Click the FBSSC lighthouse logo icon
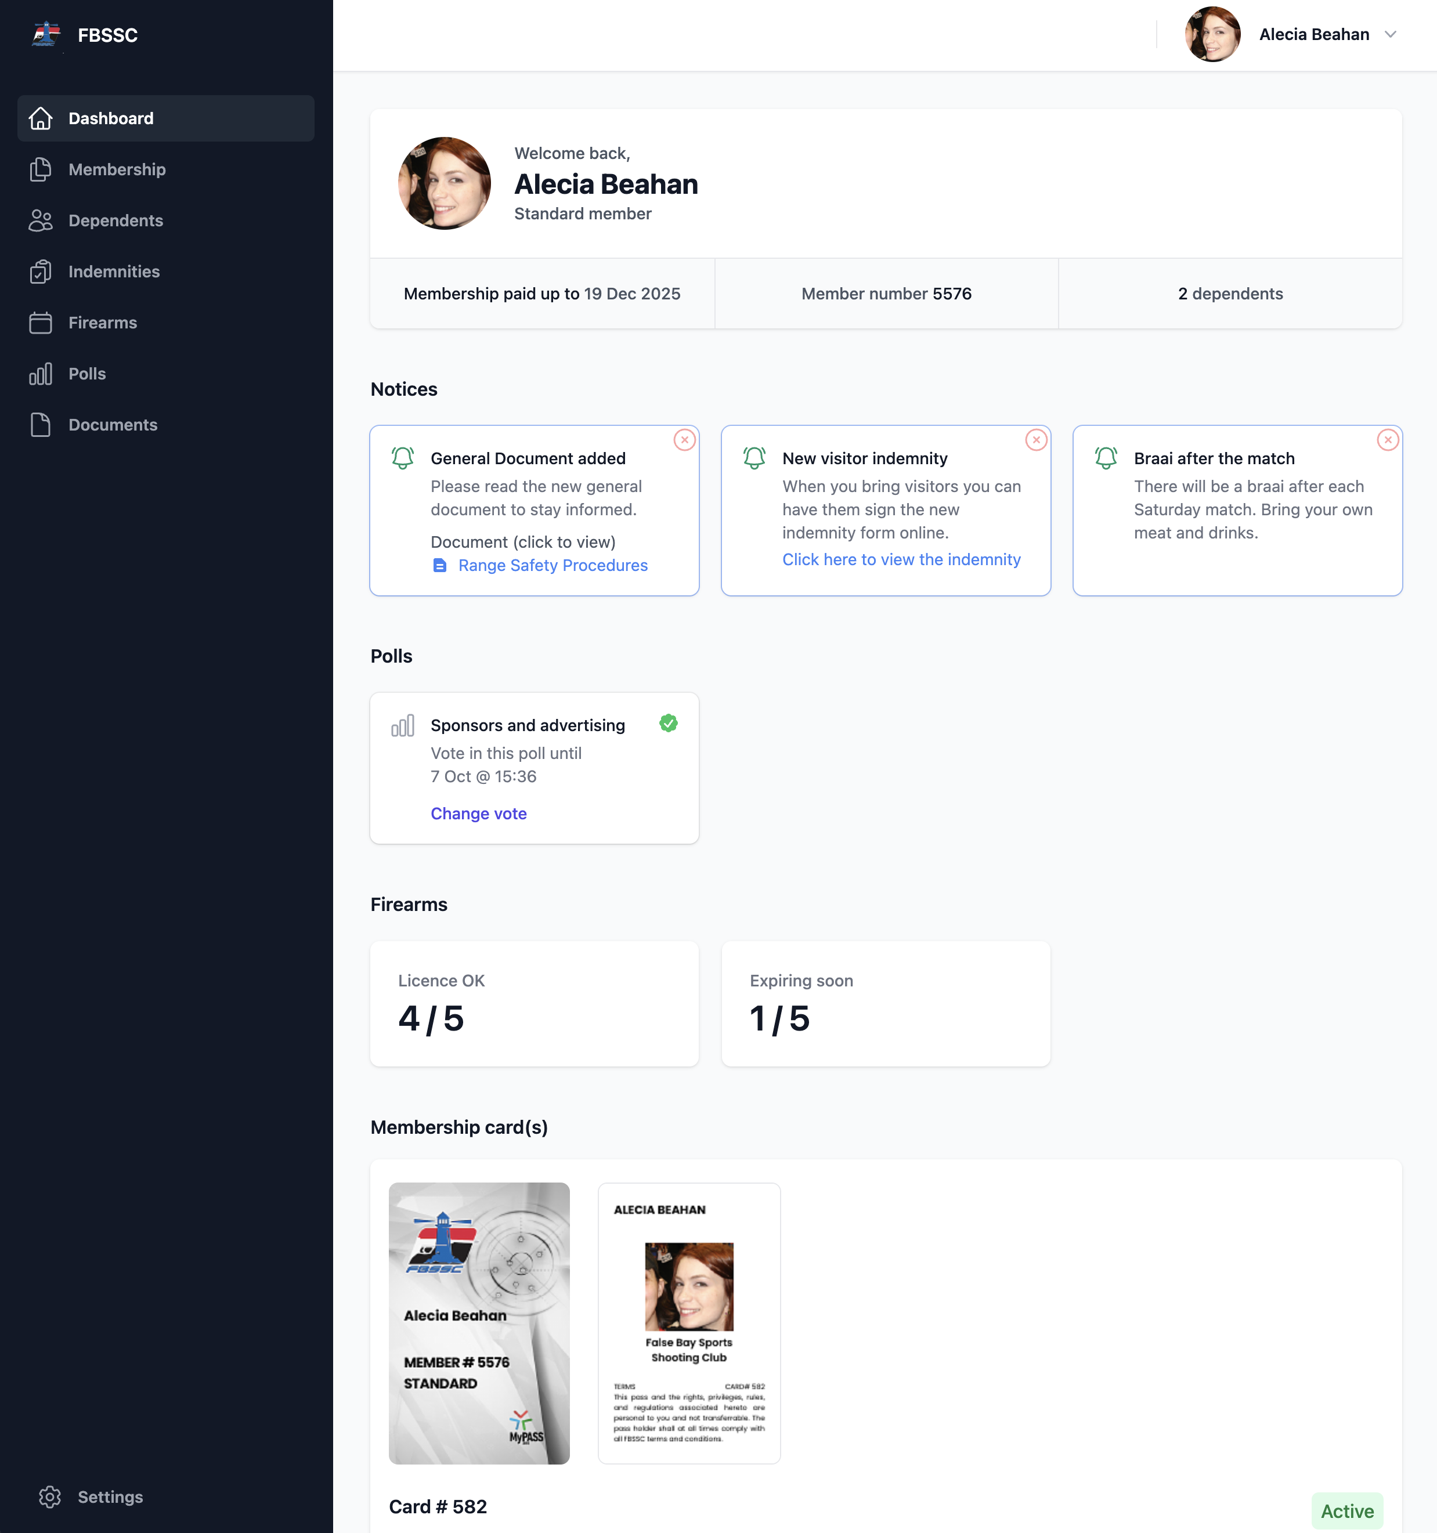This screenshot has width=1437, height=1533. point(45,35)
